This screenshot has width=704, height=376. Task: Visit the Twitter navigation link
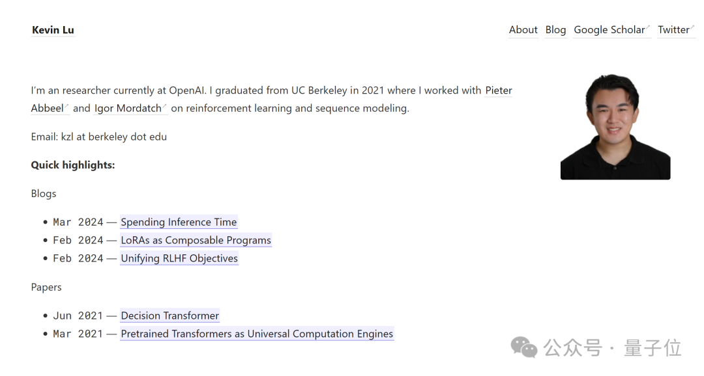point(673,30)
